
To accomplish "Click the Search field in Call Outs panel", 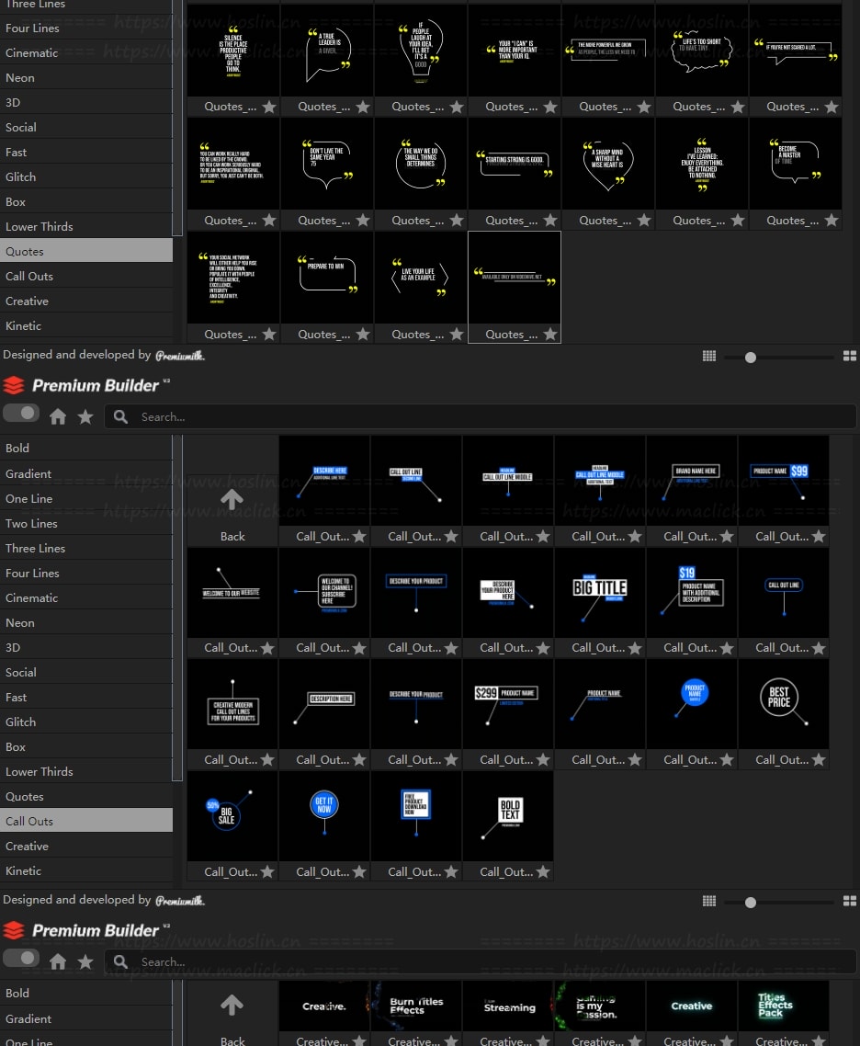I will tap(481, 417).
